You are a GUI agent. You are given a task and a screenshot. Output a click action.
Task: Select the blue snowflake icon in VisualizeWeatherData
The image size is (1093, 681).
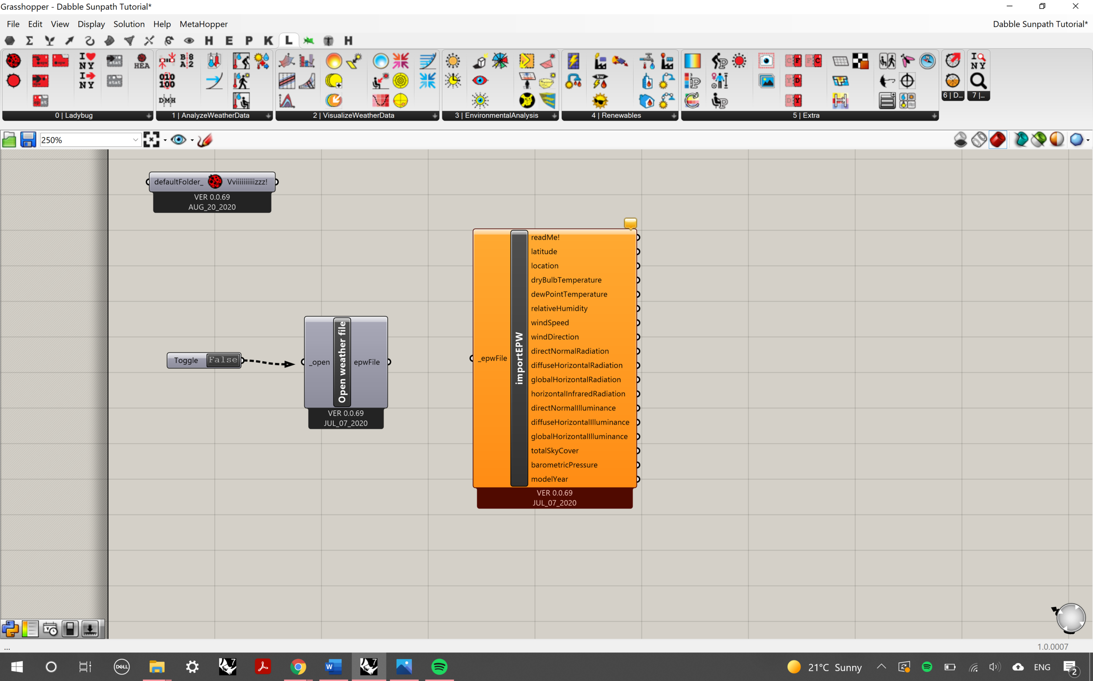427,81
